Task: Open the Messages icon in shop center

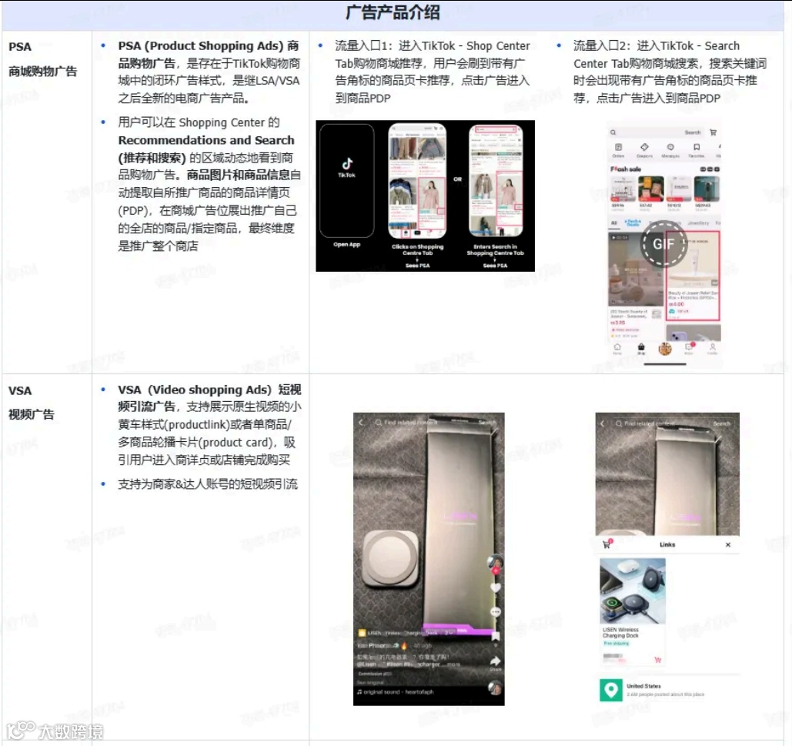Action: [x=670, y=147]
